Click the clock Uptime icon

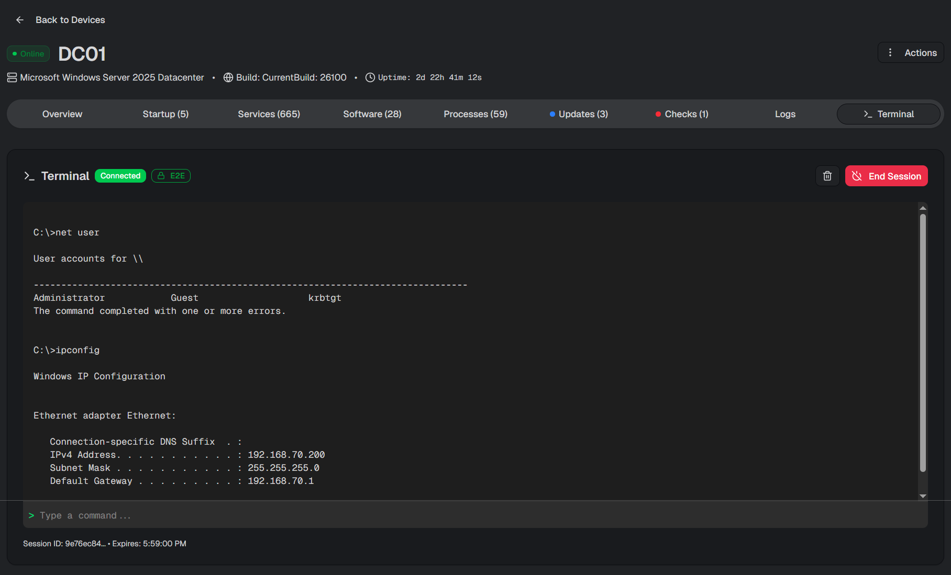coord(370,77)
